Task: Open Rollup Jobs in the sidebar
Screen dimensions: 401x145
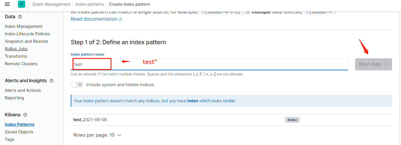Action: (x=16, y=49)
